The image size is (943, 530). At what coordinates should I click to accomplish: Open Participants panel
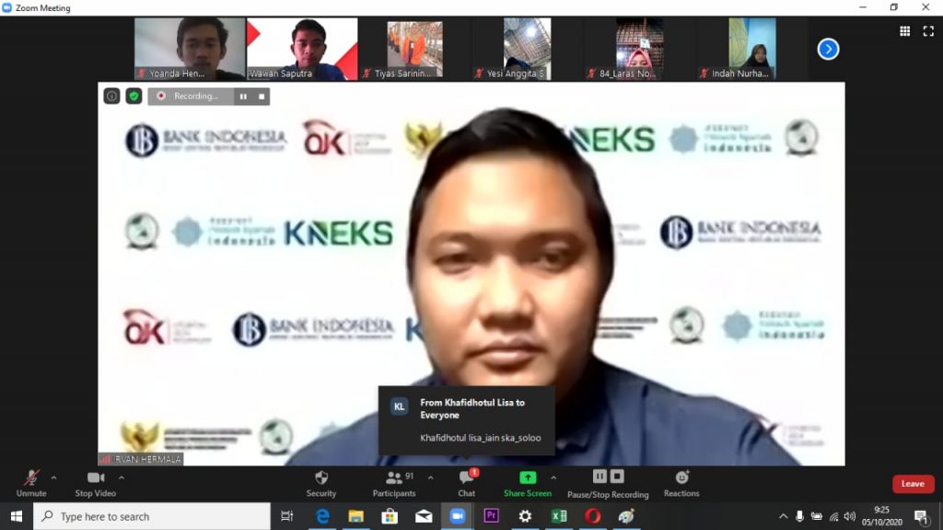(x=394, y=484)
